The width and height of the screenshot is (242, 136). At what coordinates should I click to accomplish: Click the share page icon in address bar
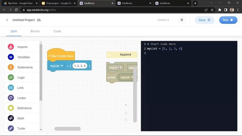pyautogui.click(x=206, y=10)
